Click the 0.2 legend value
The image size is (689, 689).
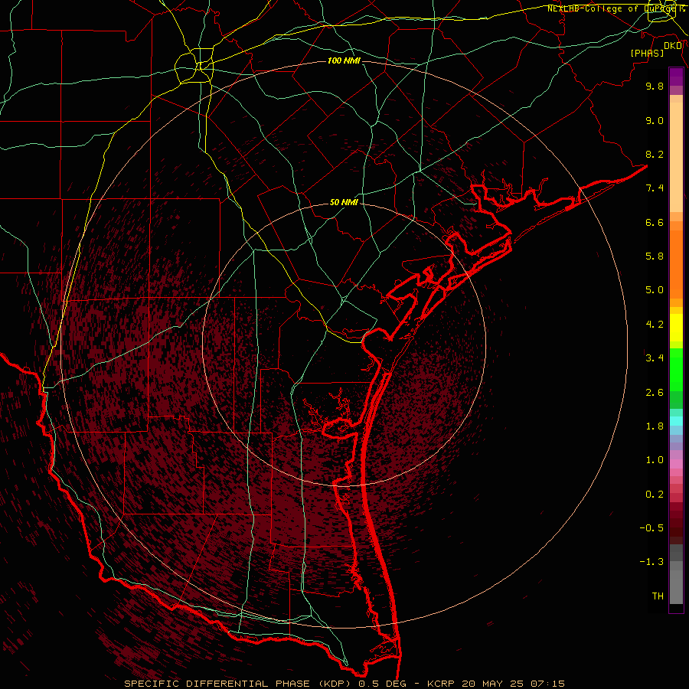pos(655,495)
